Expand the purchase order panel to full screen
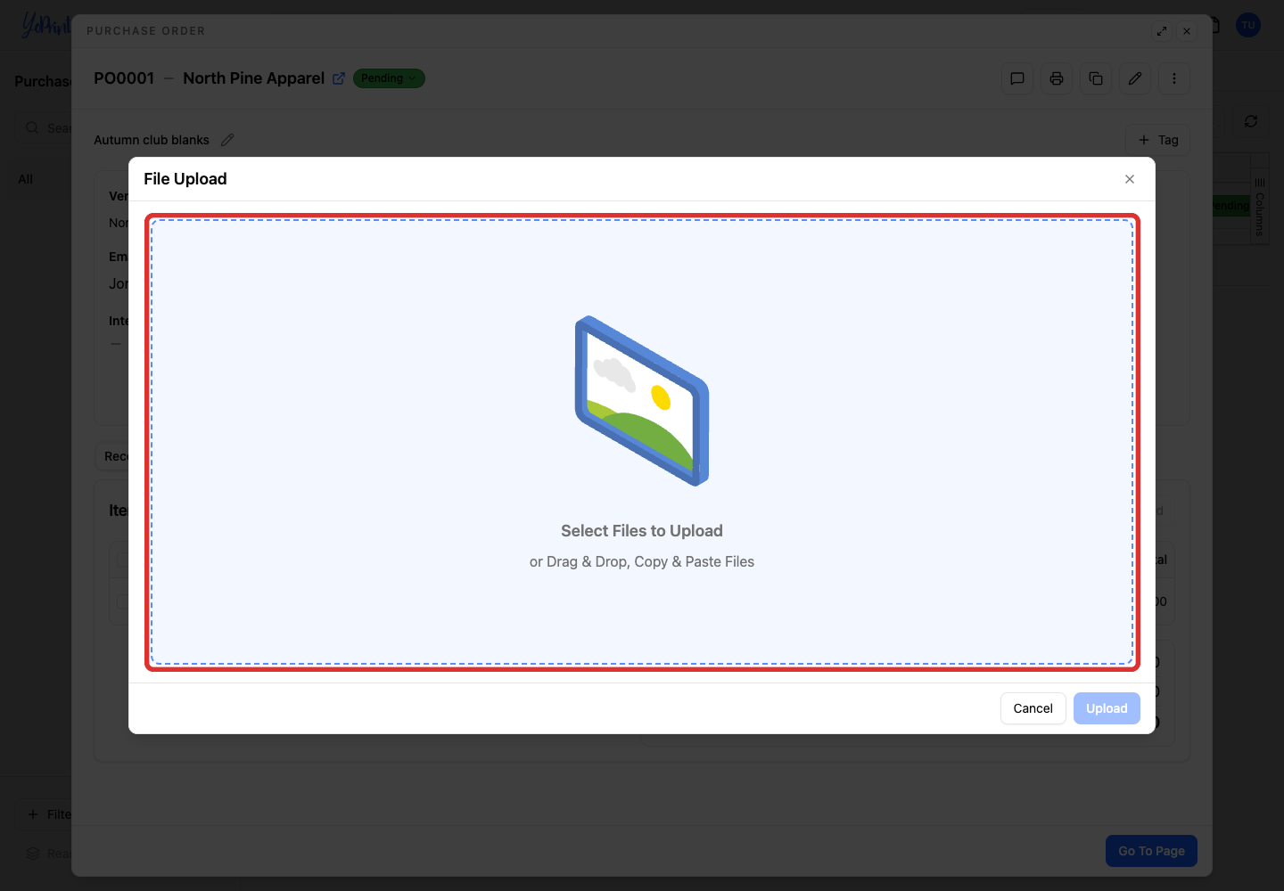 pos(1162,31)
